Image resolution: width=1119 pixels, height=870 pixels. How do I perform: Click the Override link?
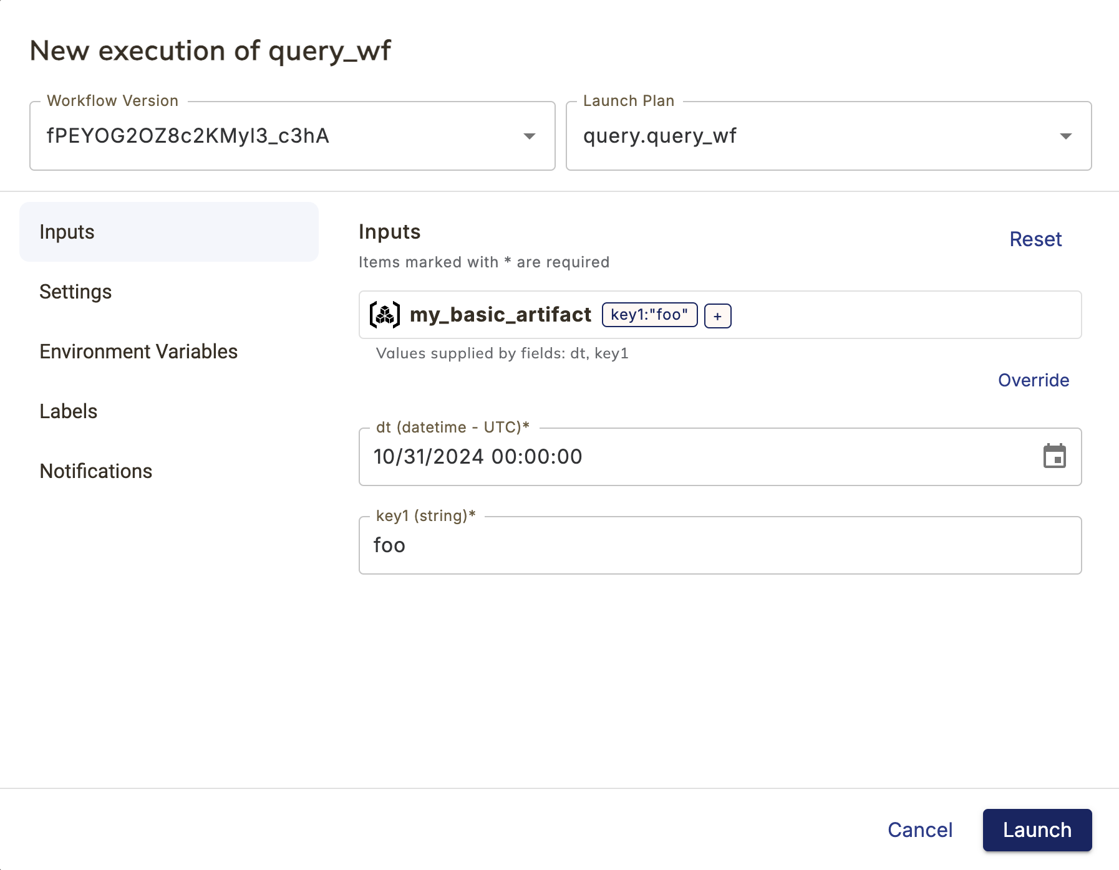coord(1033,380)
